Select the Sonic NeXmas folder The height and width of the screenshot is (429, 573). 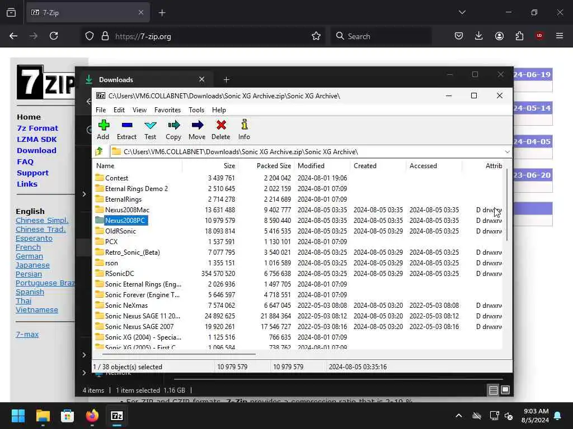[x=126, y=306]
